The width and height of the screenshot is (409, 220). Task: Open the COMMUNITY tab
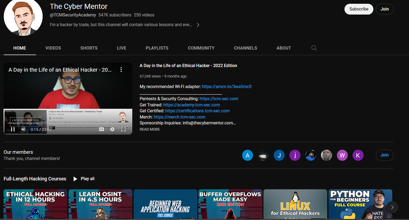click(x=201, y=48)
